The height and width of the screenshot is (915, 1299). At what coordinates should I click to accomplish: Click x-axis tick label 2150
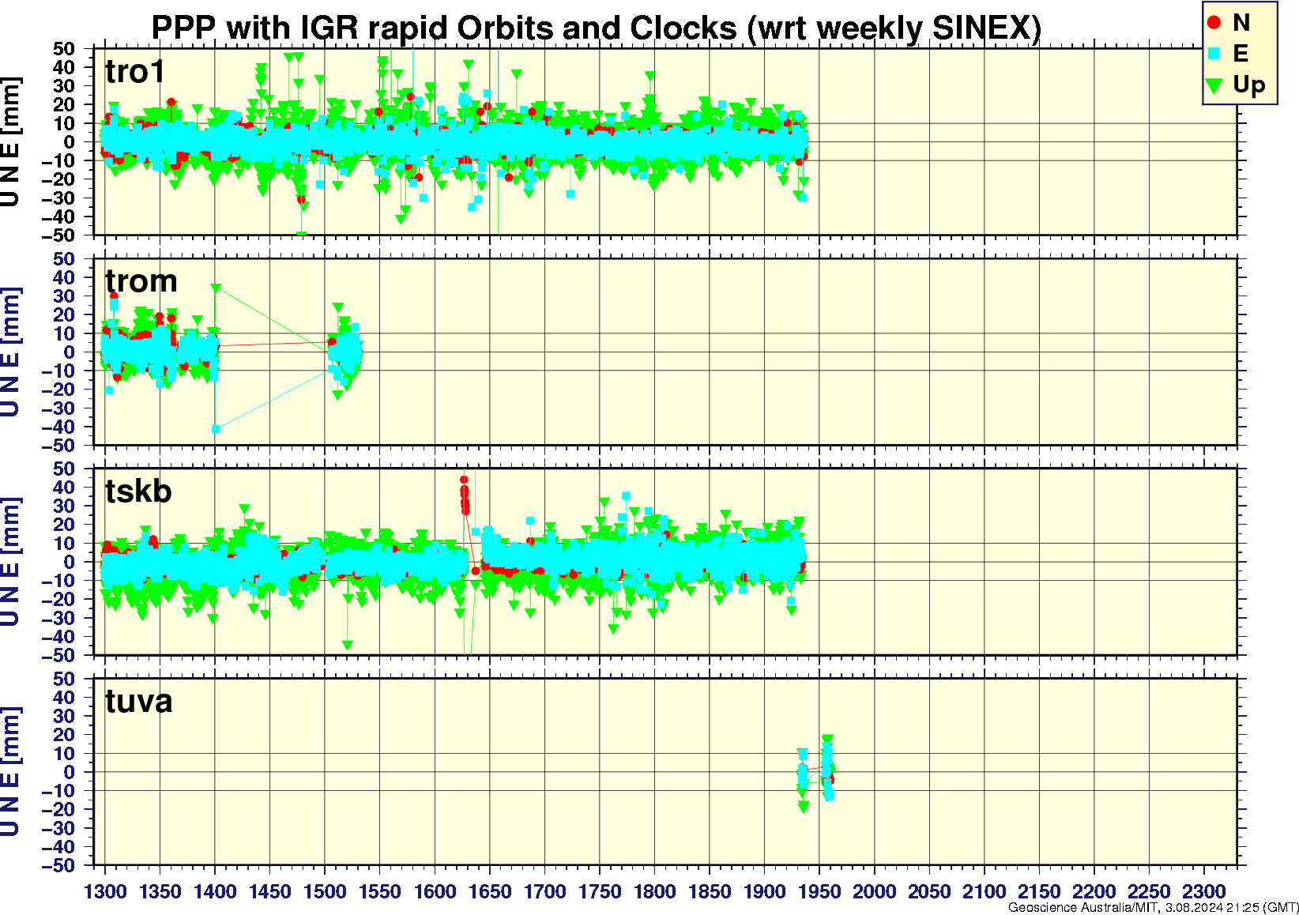coord(1039,891)
